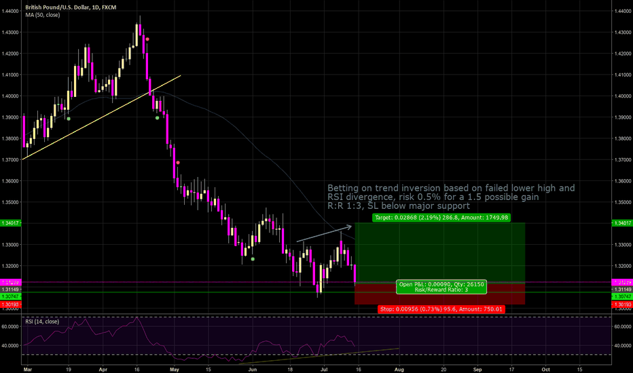Click the 1.31149 price label on right axis
The width and height of the screenshot is (633, 373).
[622, 290]
